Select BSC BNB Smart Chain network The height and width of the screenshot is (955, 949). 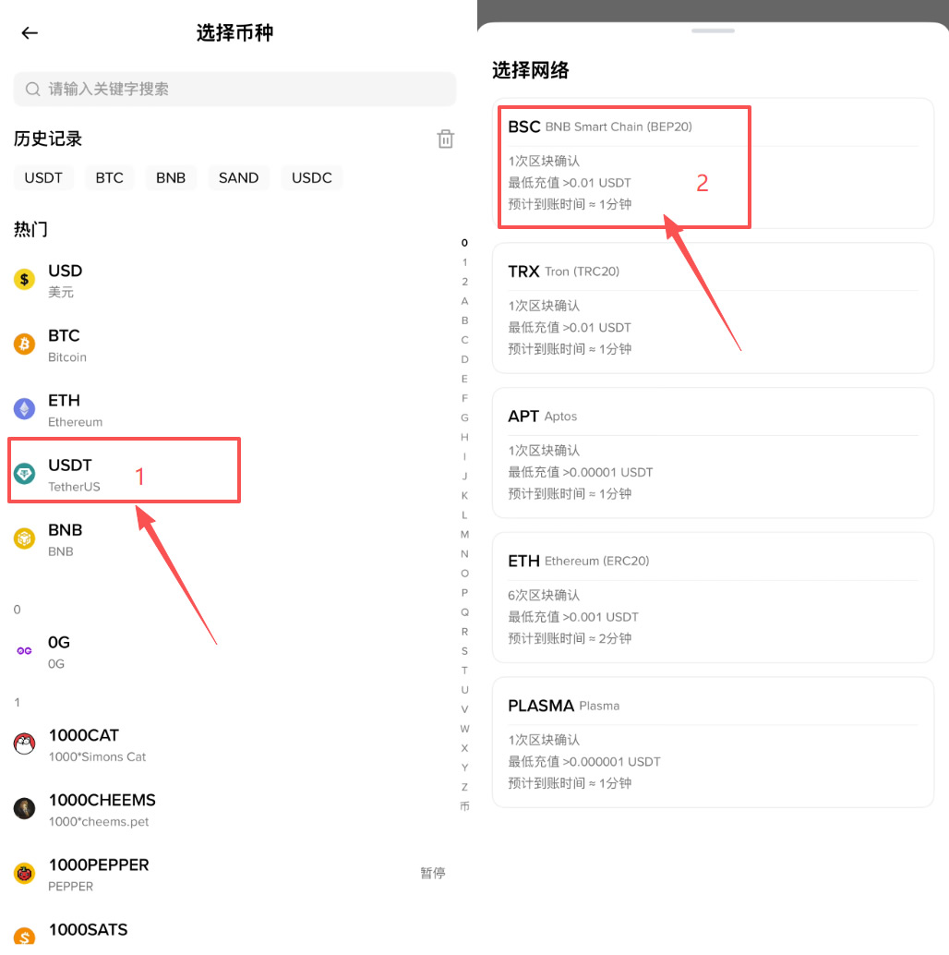[x=713, y=163]
